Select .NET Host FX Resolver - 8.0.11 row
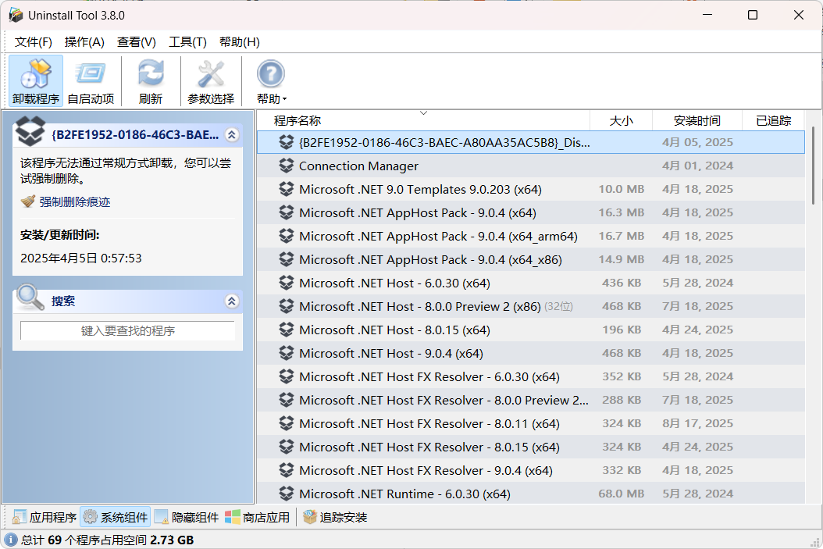 pos(531,423)
